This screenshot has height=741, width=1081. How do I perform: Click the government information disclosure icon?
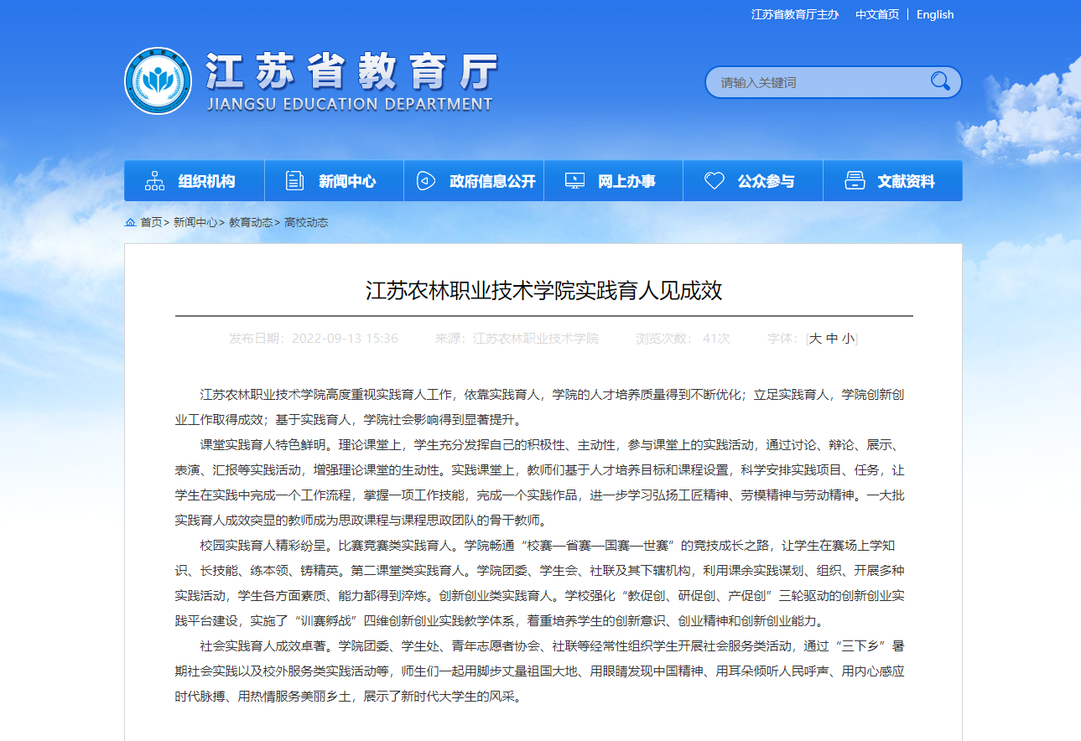pos(426,181)
